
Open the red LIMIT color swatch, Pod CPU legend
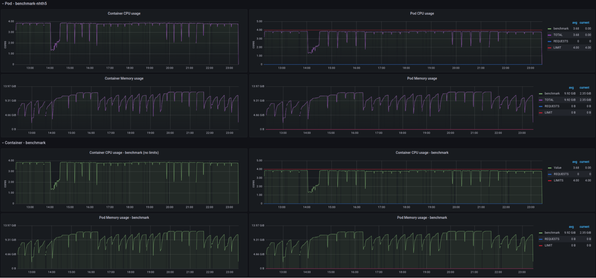(x=549, y=48)
